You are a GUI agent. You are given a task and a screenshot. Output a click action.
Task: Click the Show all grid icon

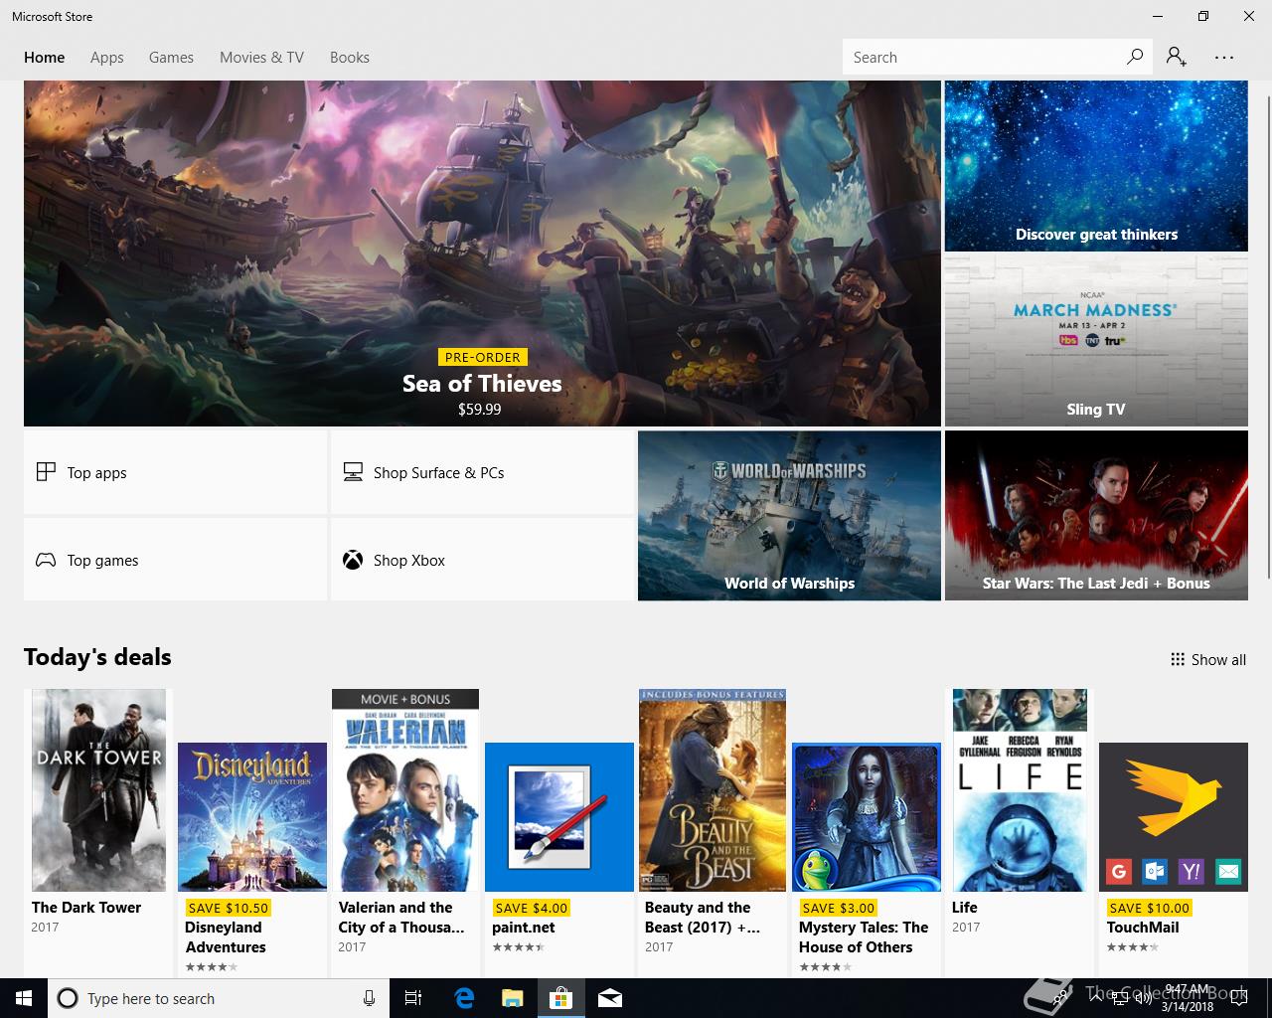point(1178,659)
